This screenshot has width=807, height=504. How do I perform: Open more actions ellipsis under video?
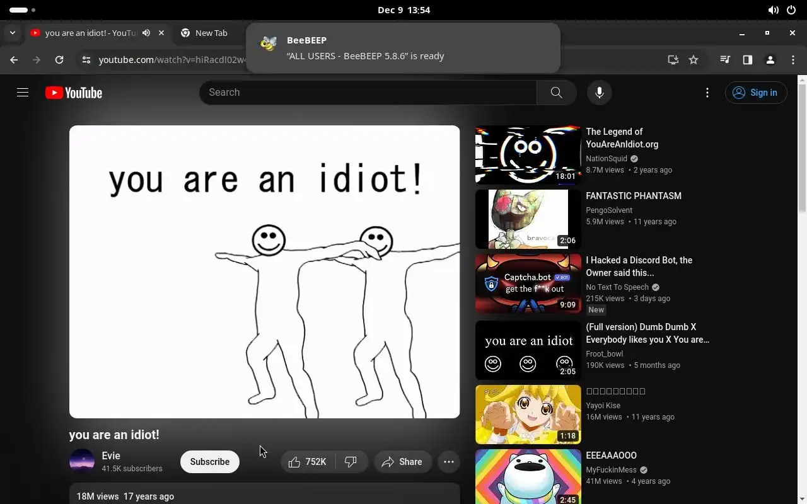pos(449,462)
